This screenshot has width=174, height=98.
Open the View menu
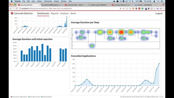33,1
